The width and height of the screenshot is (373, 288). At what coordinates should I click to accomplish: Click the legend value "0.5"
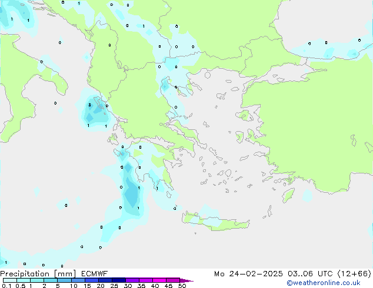click(21, 286)
